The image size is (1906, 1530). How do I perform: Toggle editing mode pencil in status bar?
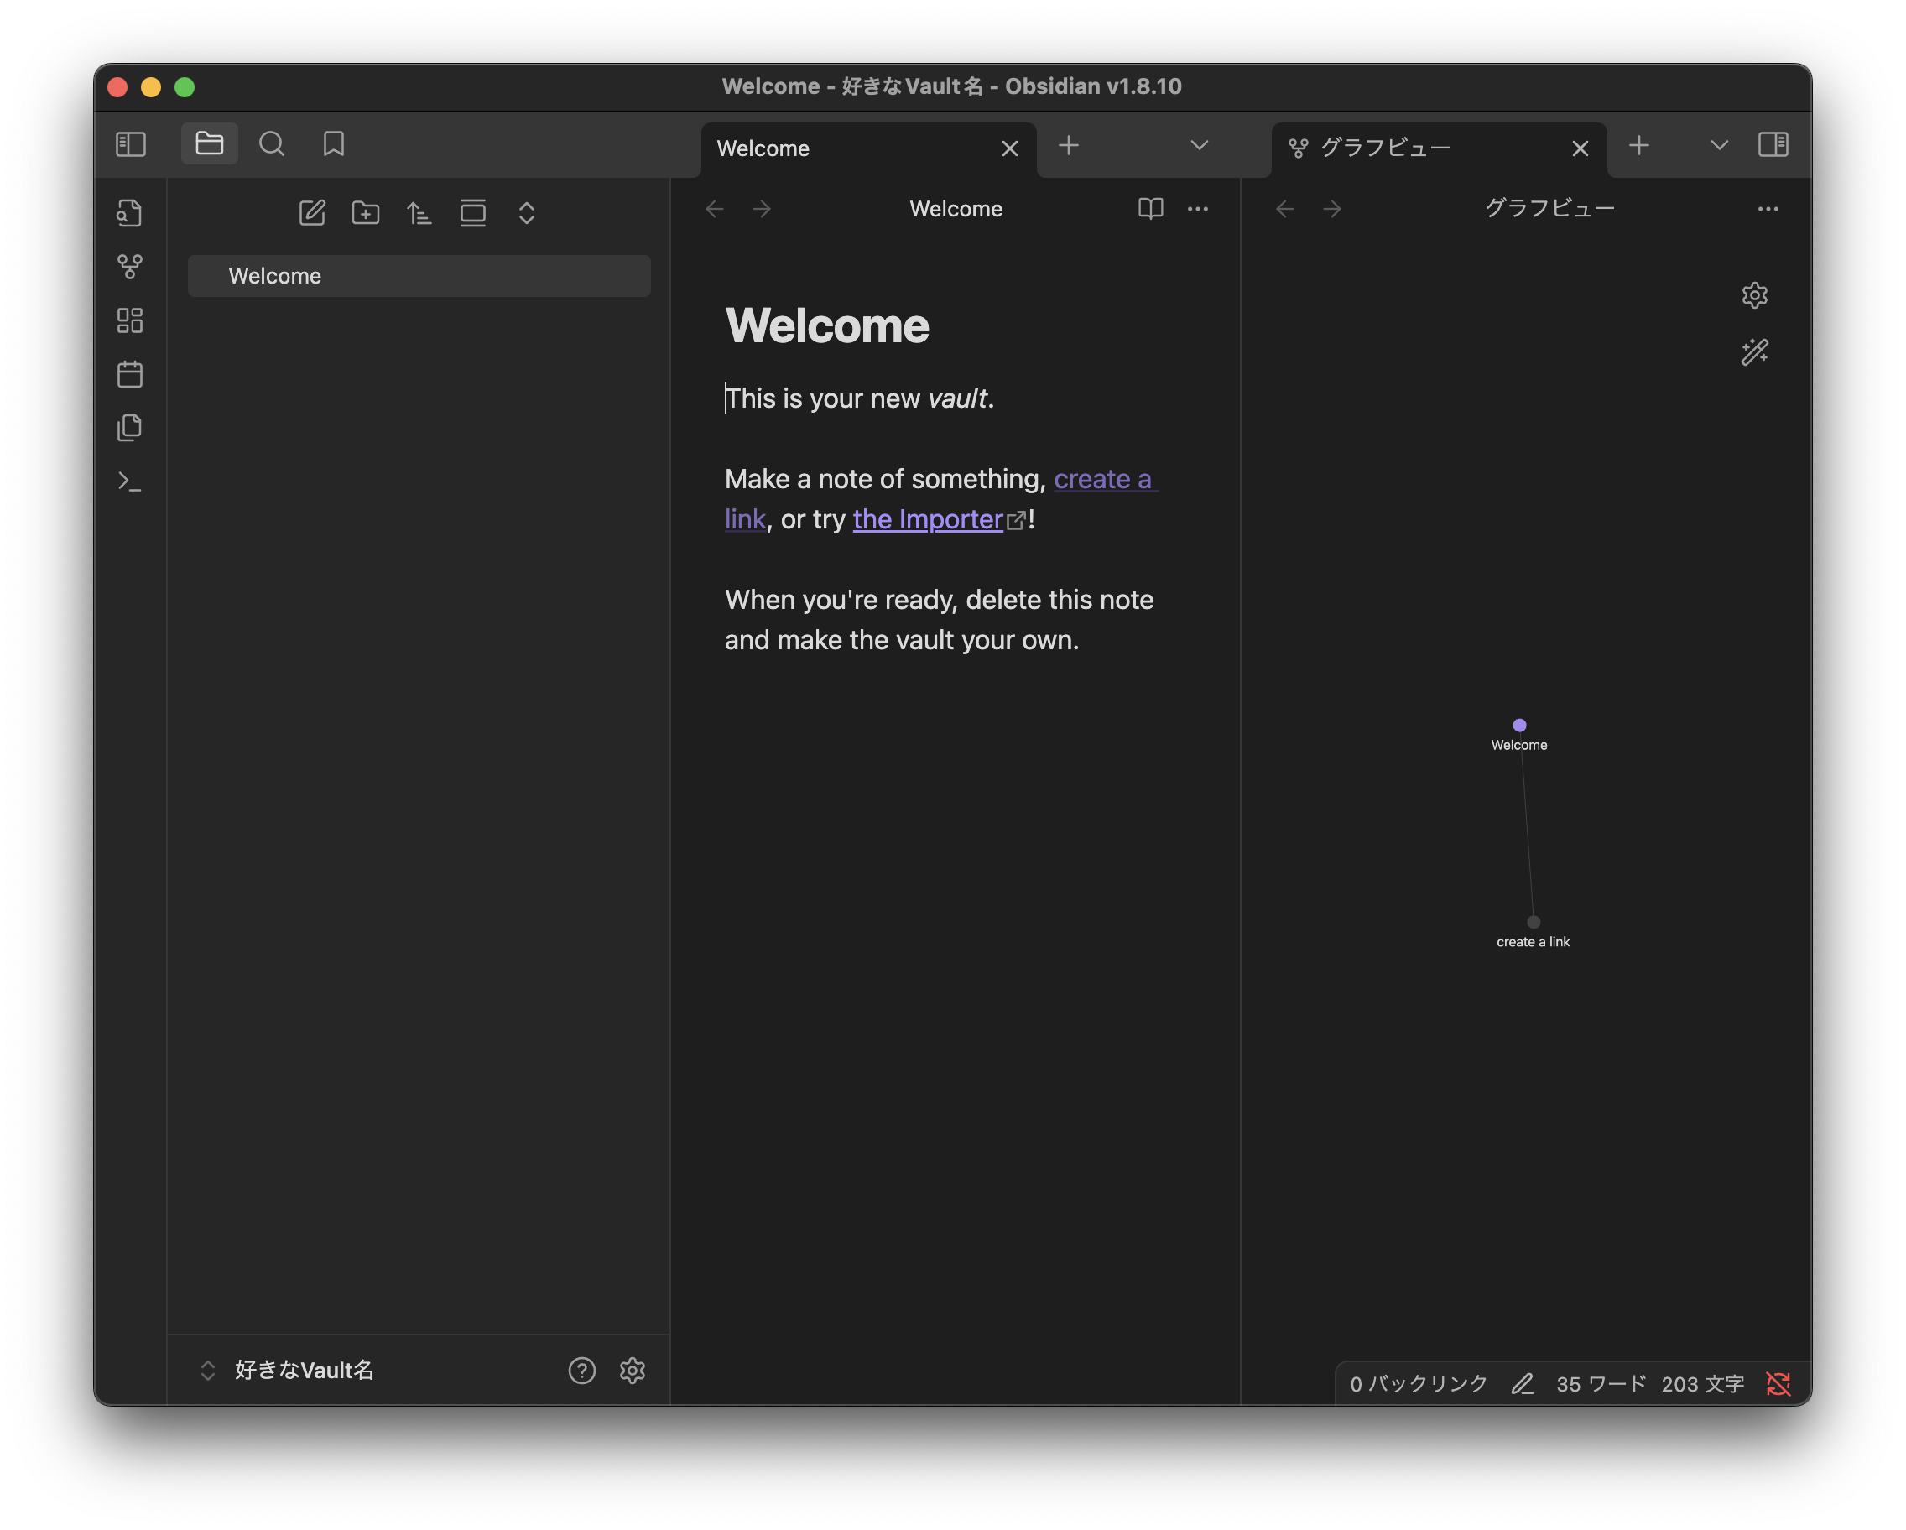(1522, 1383)
